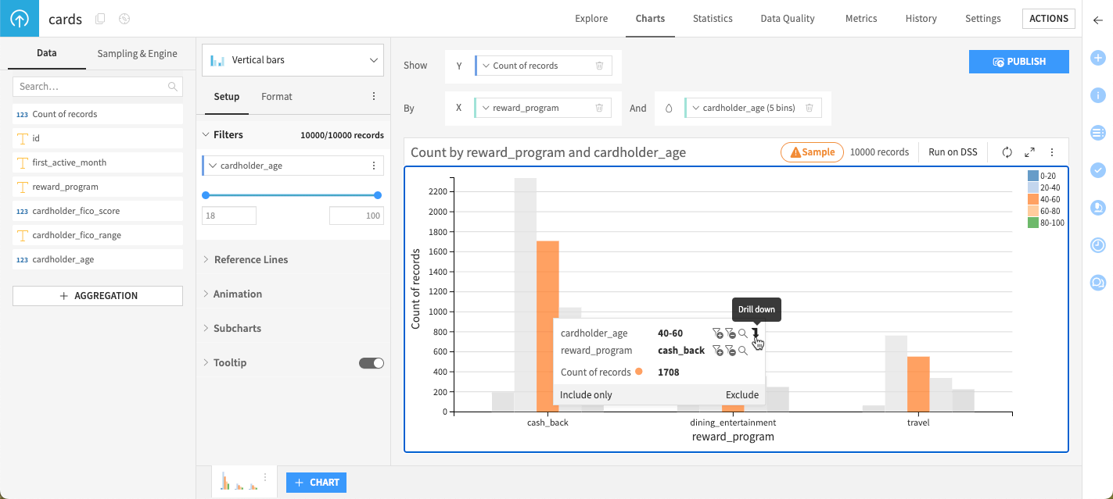Viewport: 1113px width, 499px height.
Task: Click the PUBLISH button
Action: coord(1018,61)
